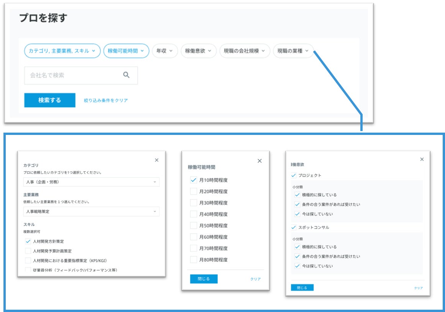This screenshot has height=312, width=445.
Task: Close the 稼働可能時間 panel with X
Action: [259, 161]
